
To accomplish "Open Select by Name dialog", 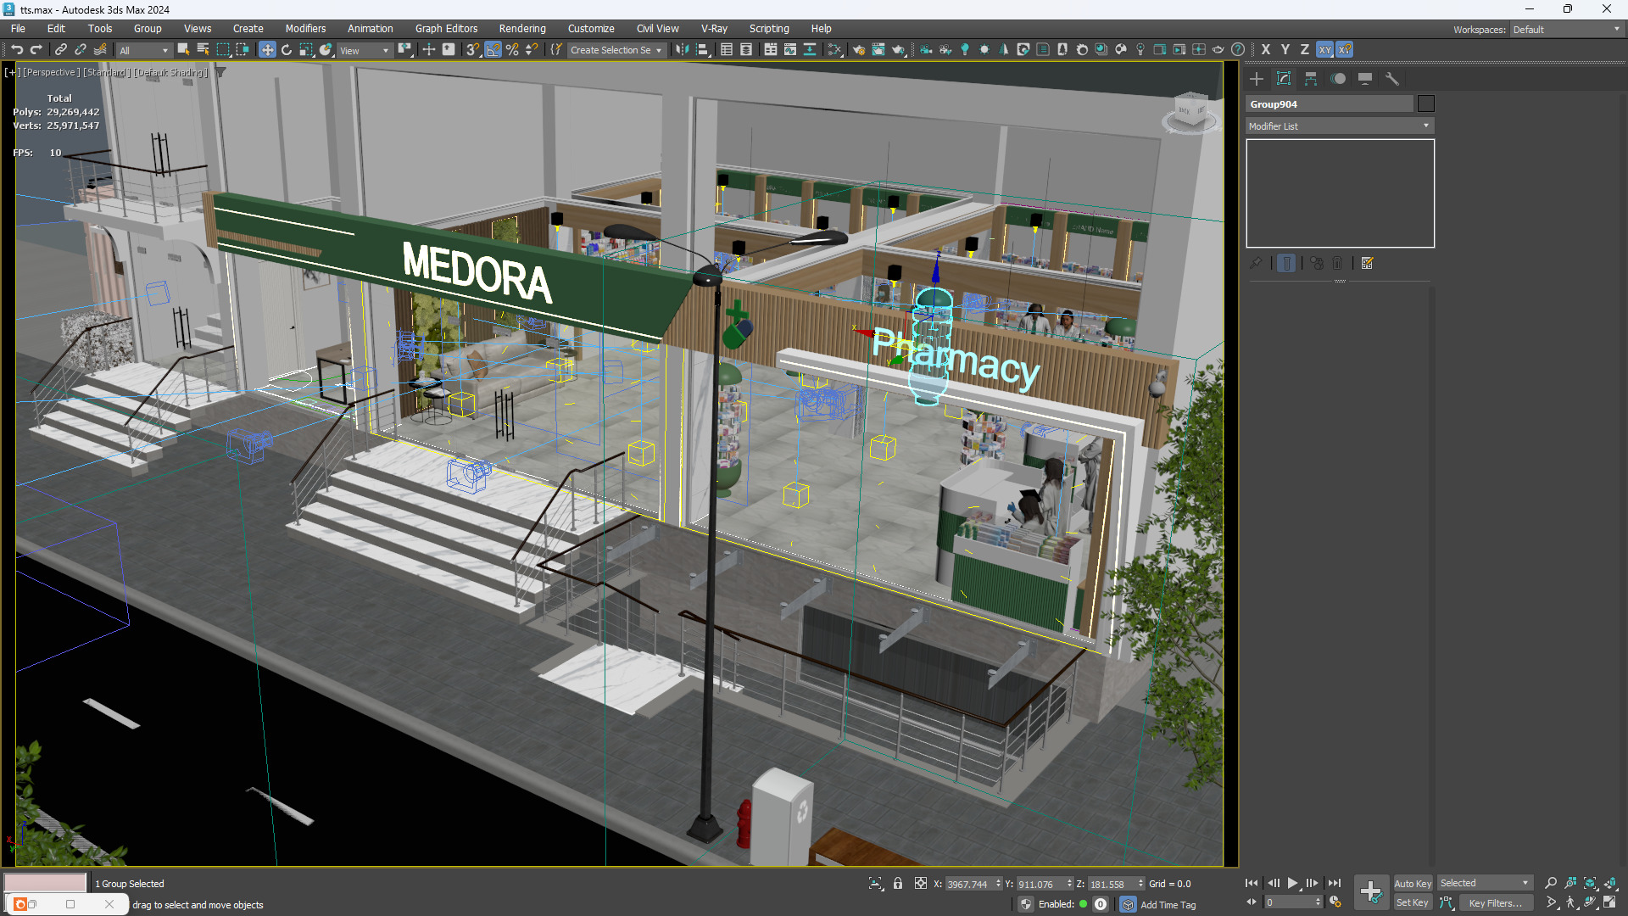I will coord(203,50).
